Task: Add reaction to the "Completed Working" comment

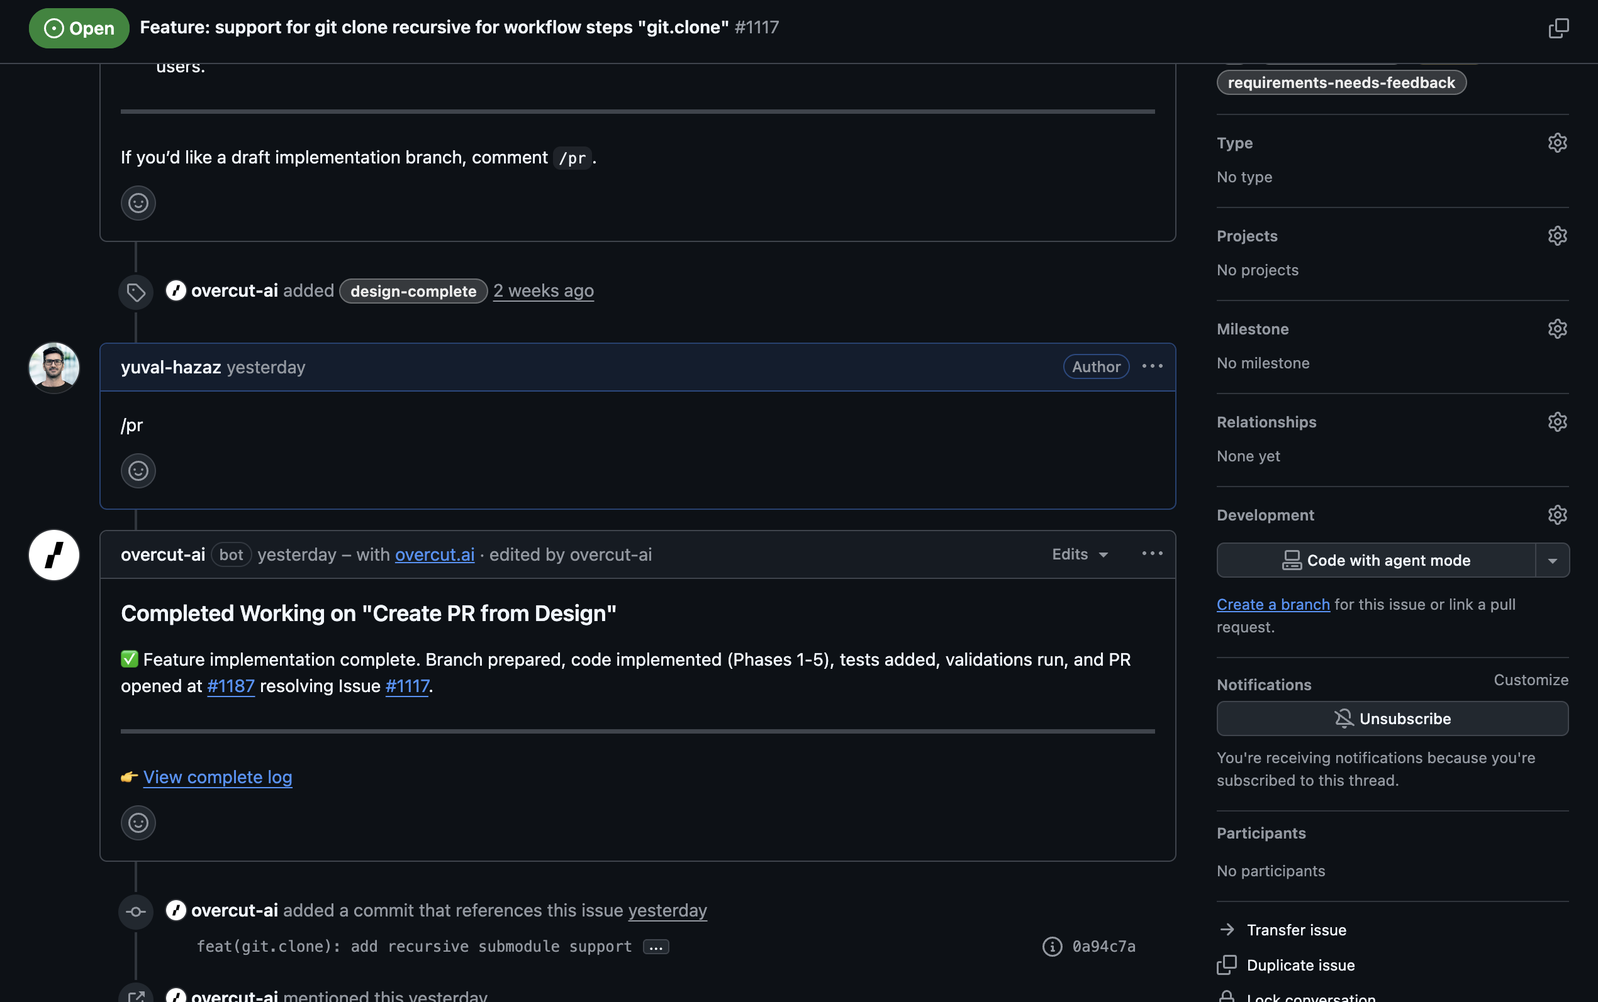Action: [138, 823]
